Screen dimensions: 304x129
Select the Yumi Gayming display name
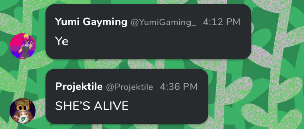[91, 22]
